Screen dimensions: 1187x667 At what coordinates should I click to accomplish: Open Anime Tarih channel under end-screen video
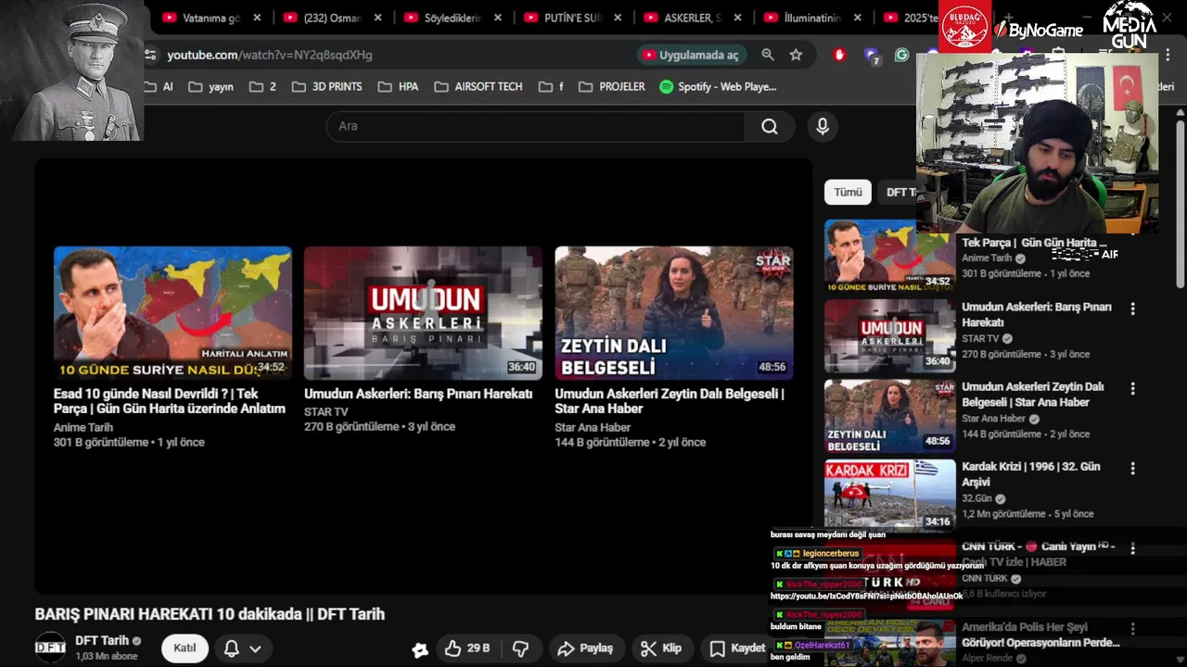coord(83,427)
